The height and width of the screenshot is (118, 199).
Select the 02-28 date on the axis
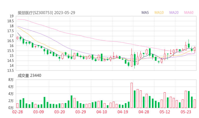pos(18,112)
